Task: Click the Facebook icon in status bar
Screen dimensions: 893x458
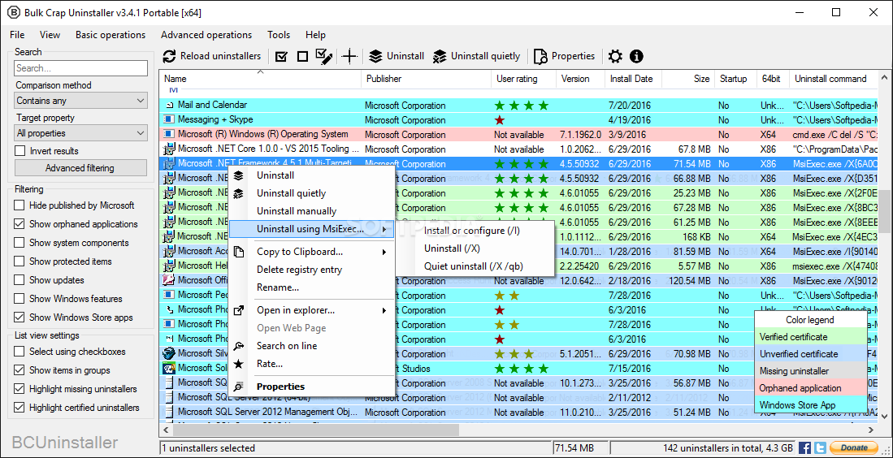Action: [804, 447]
